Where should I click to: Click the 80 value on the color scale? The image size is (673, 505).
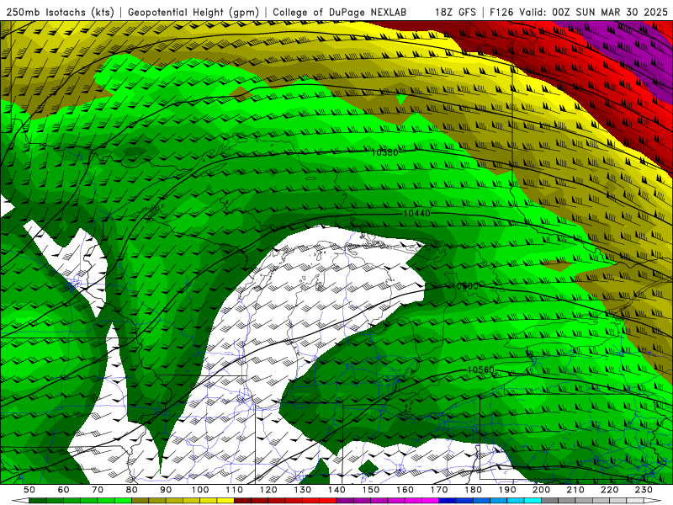[x=132, y=490]
